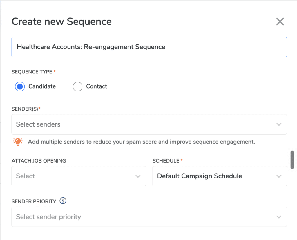Expand the Default Campaign Schedule dropdown
Viewport: 297px width, 240px height.
pyautogui.click(x=220, y=176)
